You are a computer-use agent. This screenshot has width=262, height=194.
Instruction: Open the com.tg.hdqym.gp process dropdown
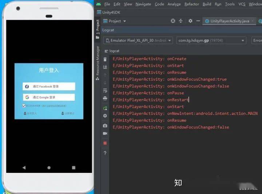pos(211,40)
